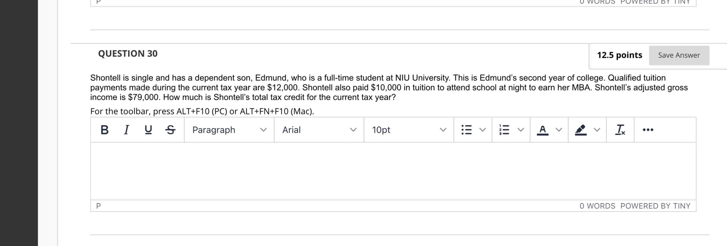
Task: Click Save Answer for Question 30
Action: (x=679, y=55)
